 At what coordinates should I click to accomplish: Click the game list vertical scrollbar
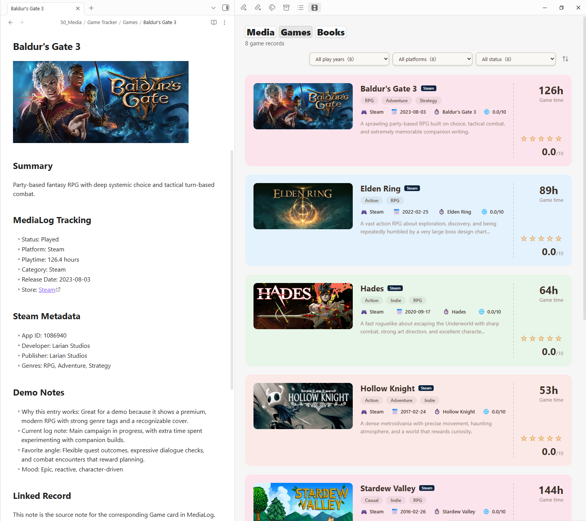point(584,168)
